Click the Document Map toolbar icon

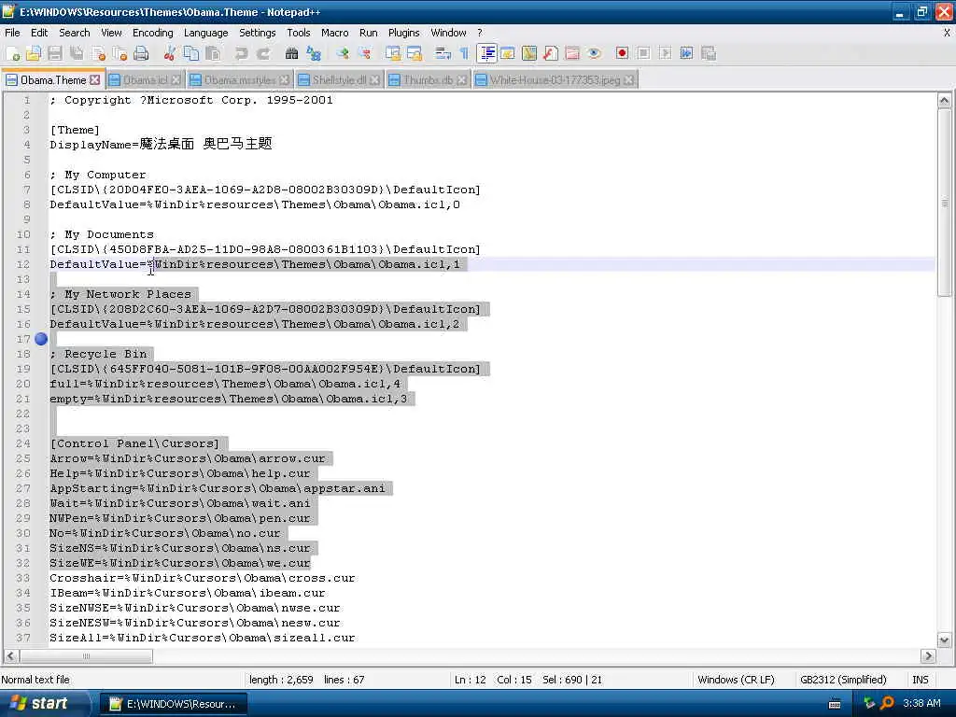click(x=529, y=53)
